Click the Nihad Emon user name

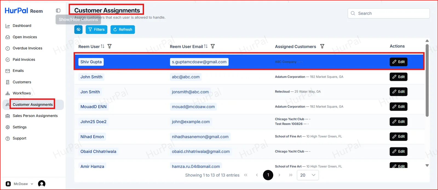pyautogui.click(x=92, y=137)
